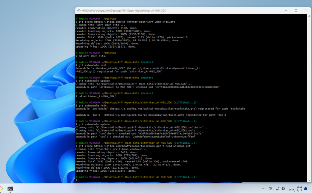Image resolution: width=312 pixels, height=193 pixels.
Task: Click the AiPi-Open-Kits.git clone command line
Action: (125, 22)
